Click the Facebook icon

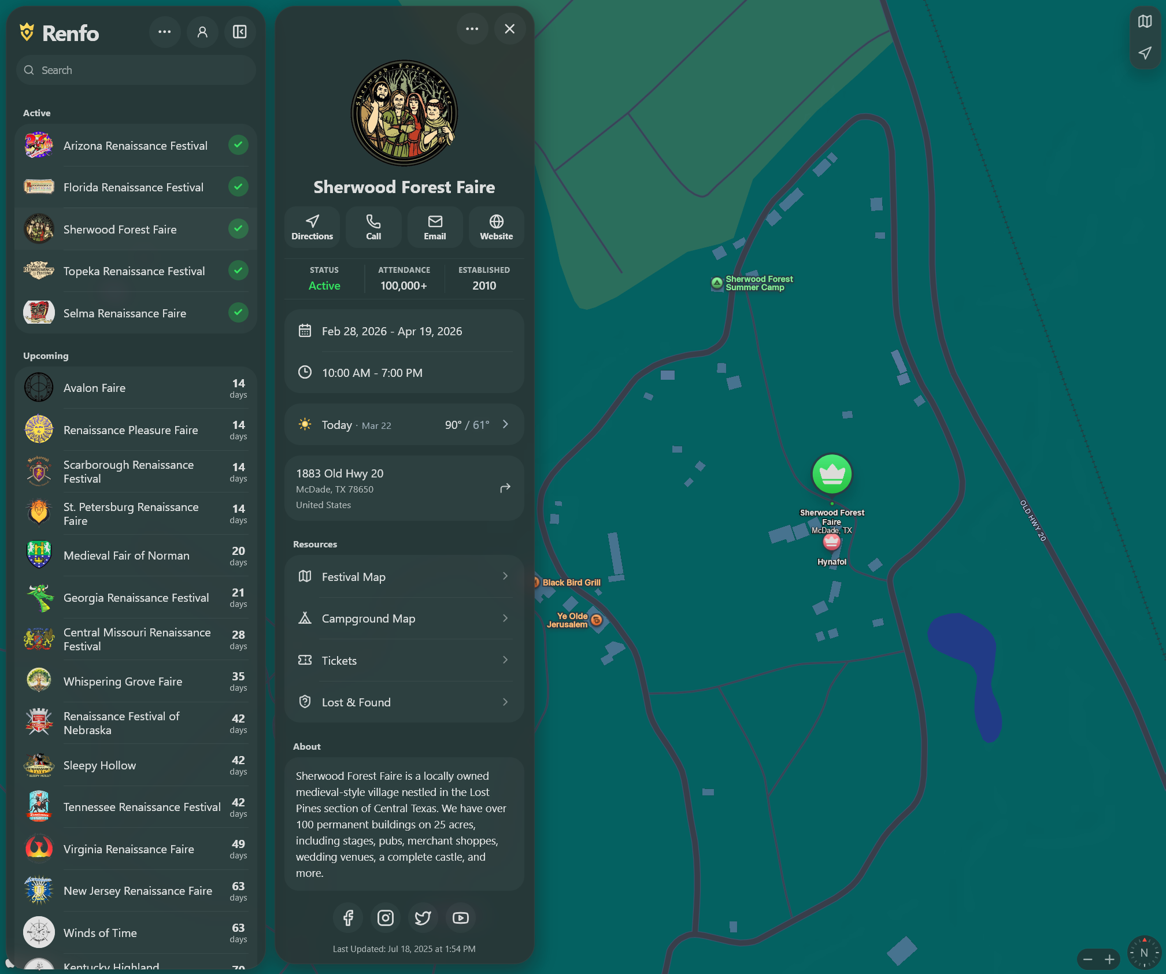coord(348,918)
